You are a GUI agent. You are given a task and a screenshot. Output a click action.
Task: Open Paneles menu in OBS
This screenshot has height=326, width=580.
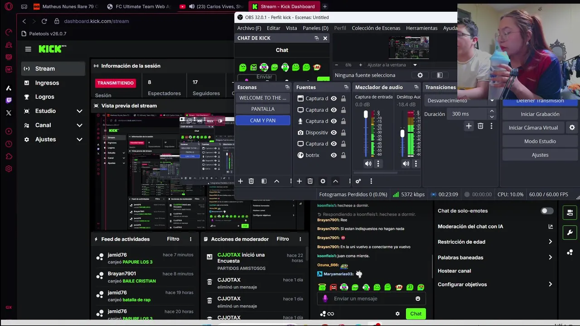[315, 28]
